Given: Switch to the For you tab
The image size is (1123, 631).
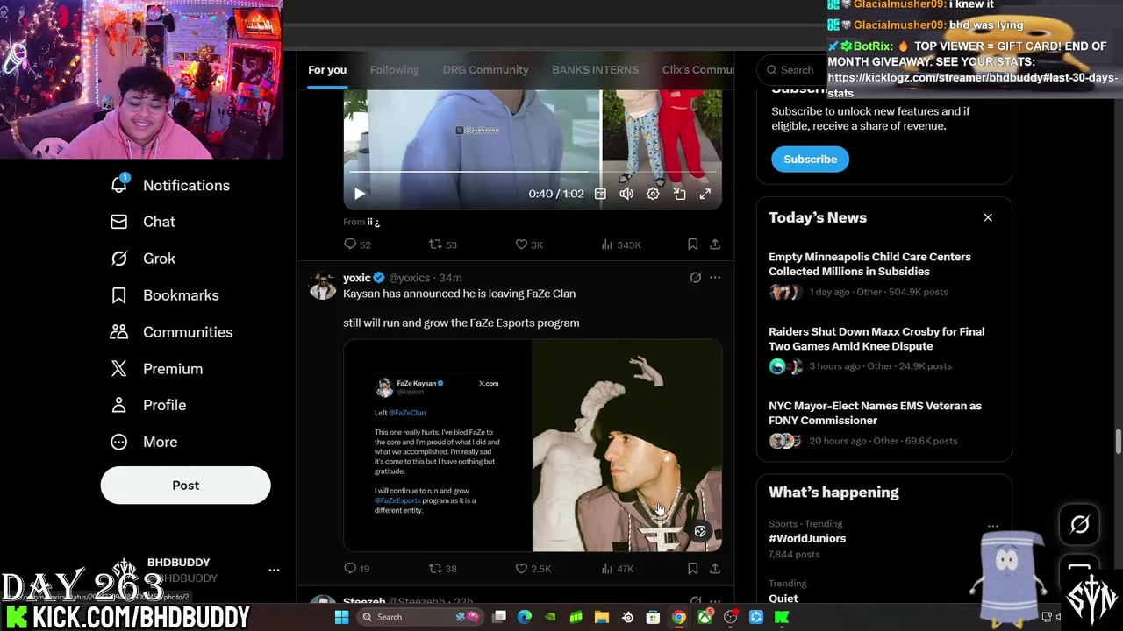Looking at the screenshot, I should [x=327, y=70].
